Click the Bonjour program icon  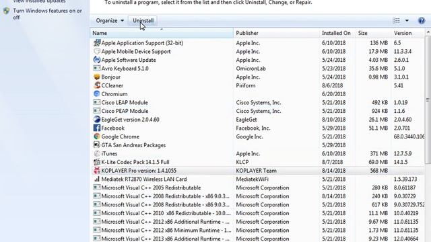click(x=97, y=77)
